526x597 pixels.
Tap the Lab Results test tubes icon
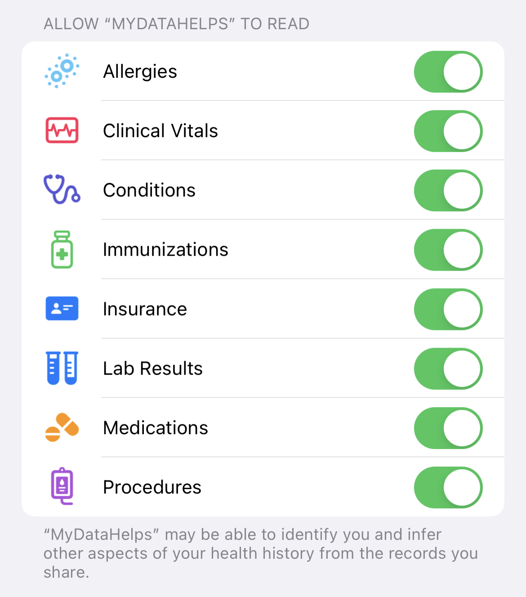[62, 368]
